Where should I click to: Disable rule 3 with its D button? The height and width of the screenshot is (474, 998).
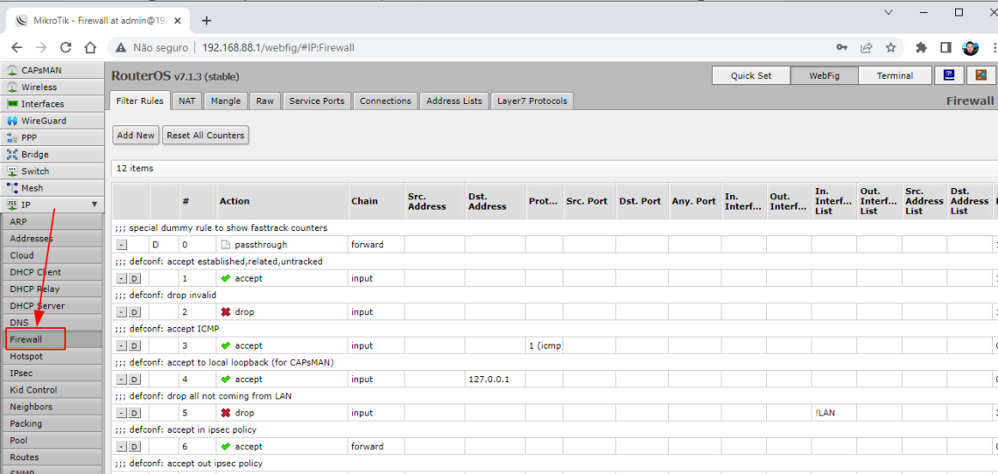click(x=134, y=345)
